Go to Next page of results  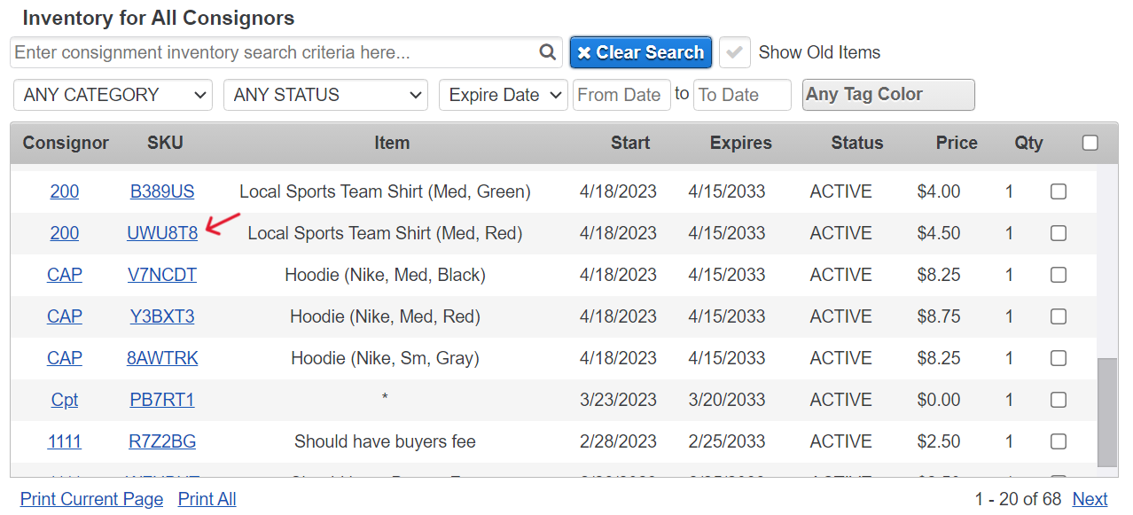coord(1090,499)
